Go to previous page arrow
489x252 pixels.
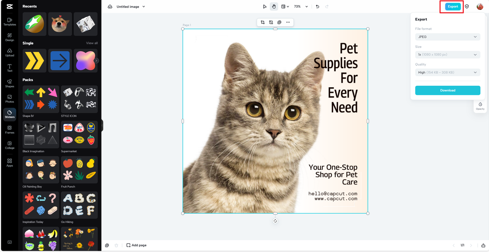click(x=453, y=245)
